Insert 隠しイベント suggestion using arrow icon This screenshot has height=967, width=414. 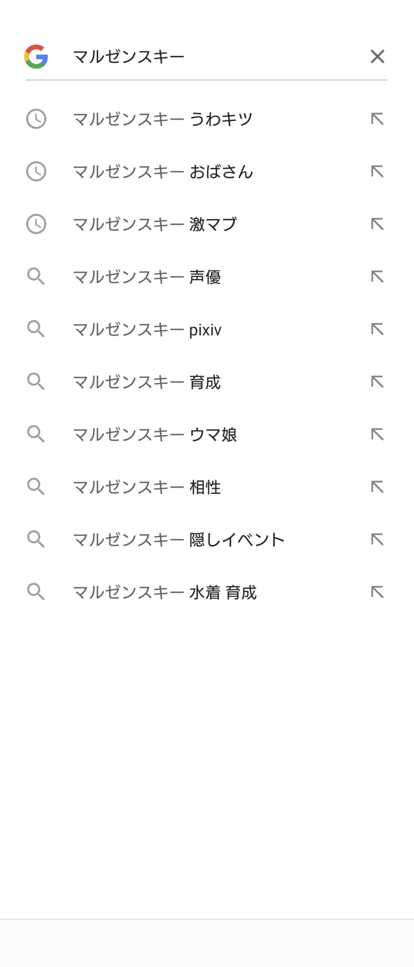377,540
